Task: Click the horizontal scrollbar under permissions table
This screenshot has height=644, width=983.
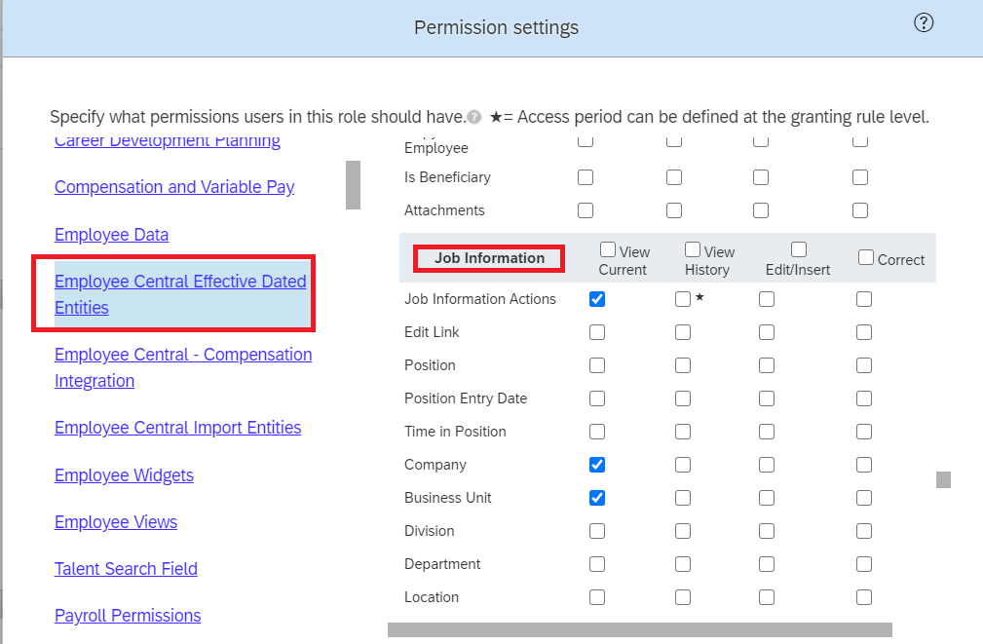Action: (x=639, y=629)
